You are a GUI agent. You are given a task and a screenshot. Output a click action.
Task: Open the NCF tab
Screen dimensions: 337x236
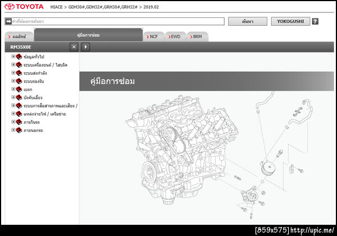(x=154, y=36)
